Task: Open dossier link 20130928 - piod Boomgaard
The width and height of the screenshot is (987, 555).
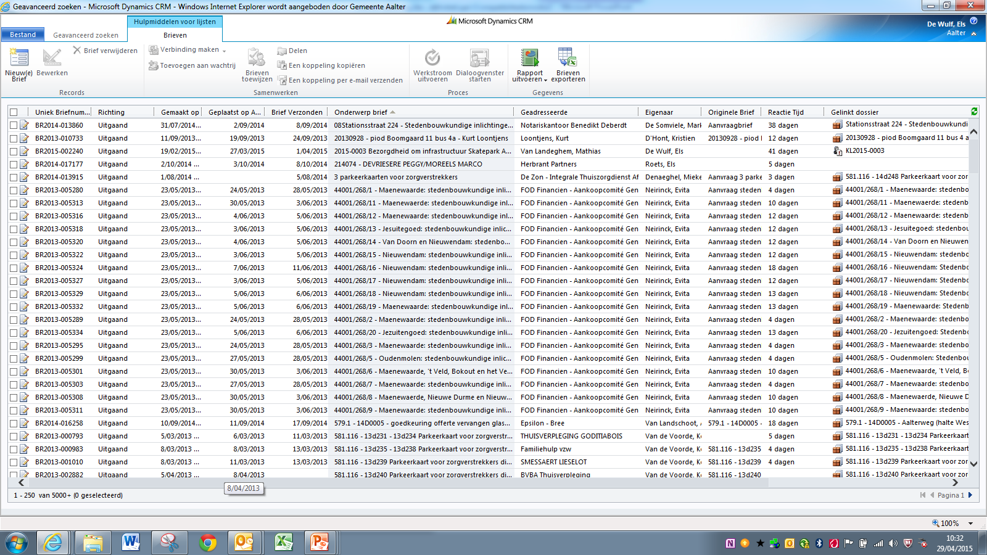Action: click(x=907, y=138)
